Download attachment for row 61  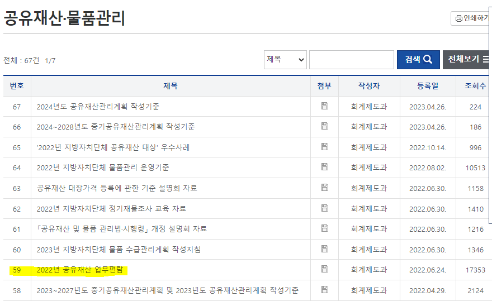(x=324, y=228)
